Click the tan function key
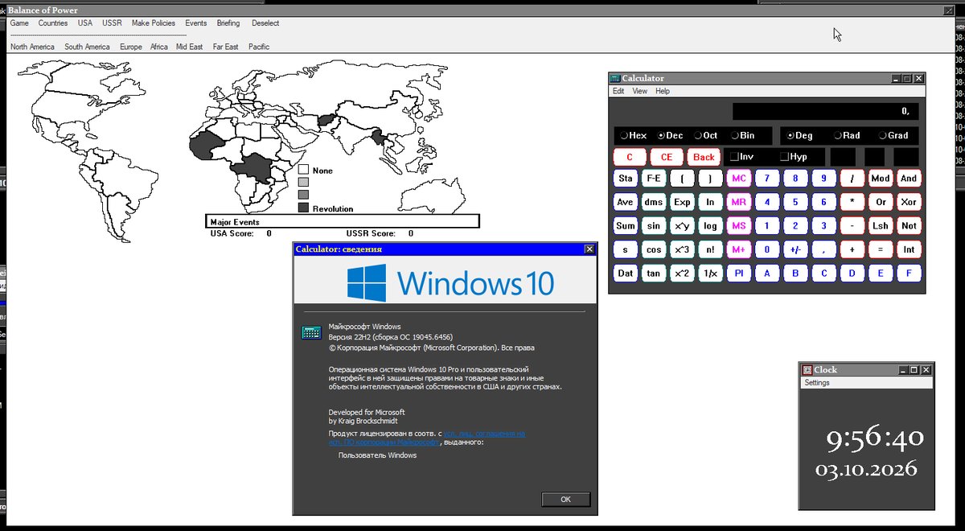 [x=654, y=274]
